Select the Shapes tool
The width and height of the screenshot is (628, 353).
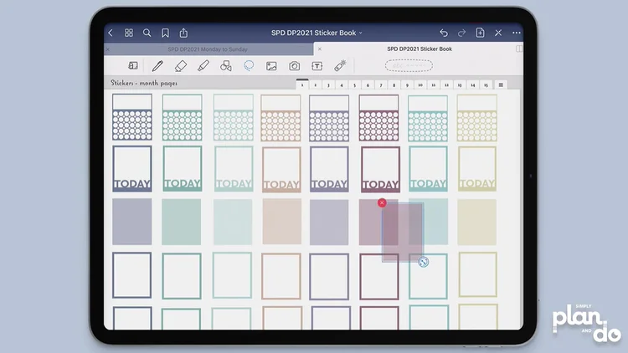click(226, 65)
